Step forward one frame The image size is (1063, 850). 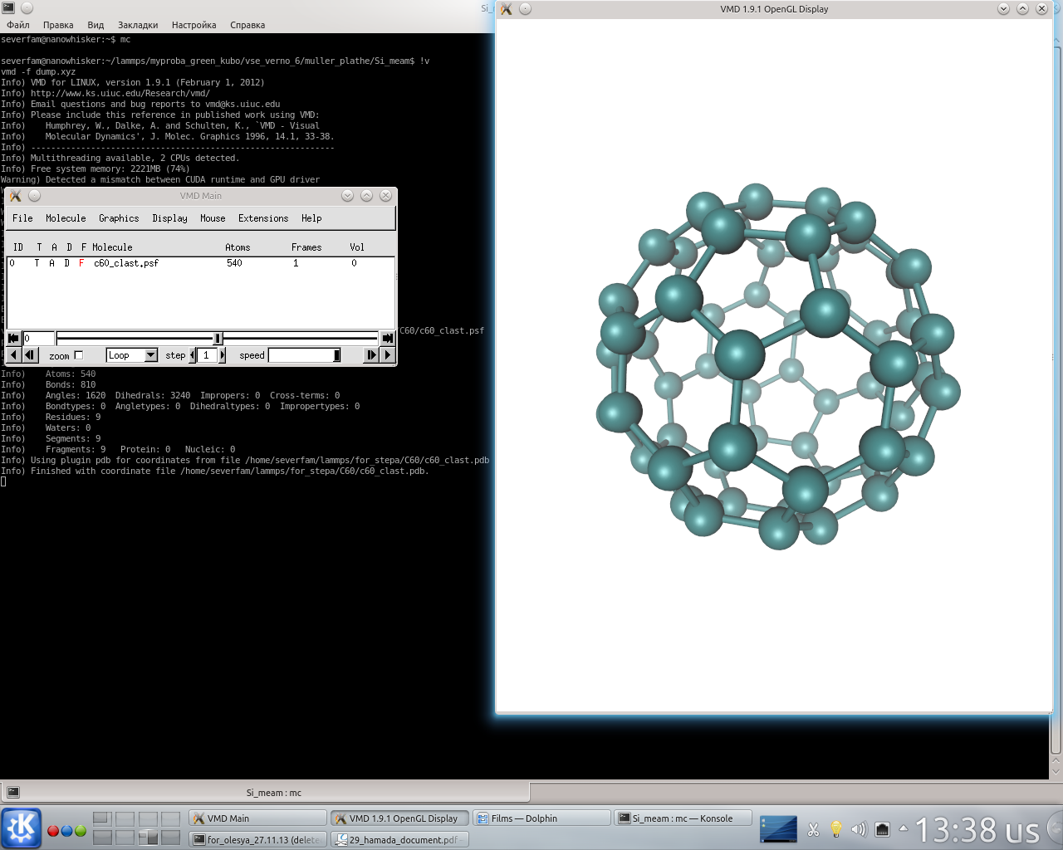click(370, 355)
